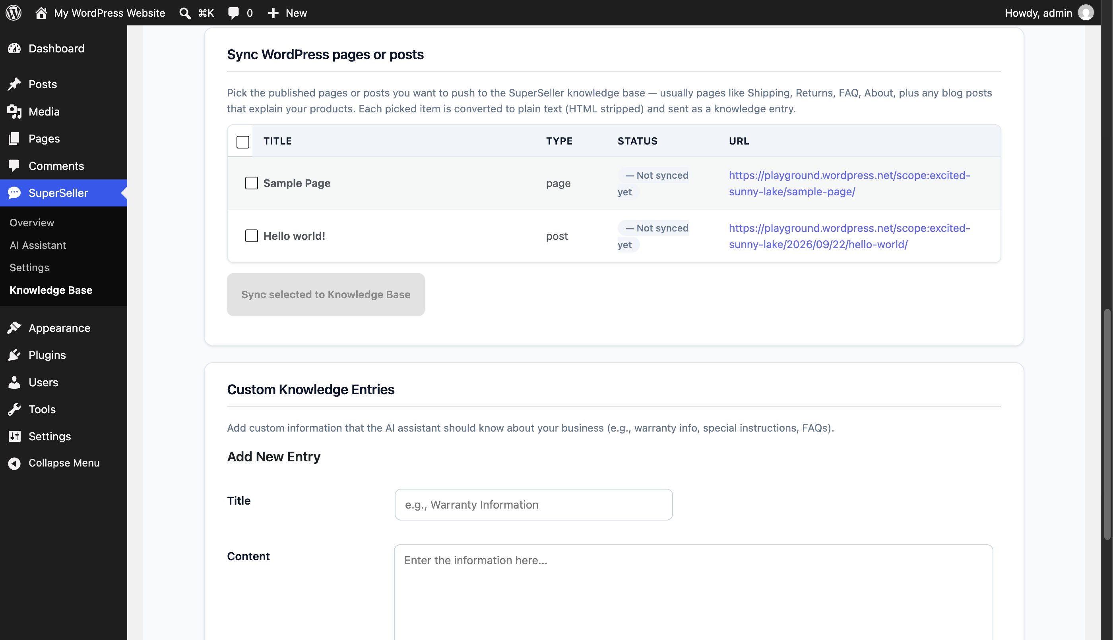Click Sync selected to Knowledge Base button

[x=326, y=295]
